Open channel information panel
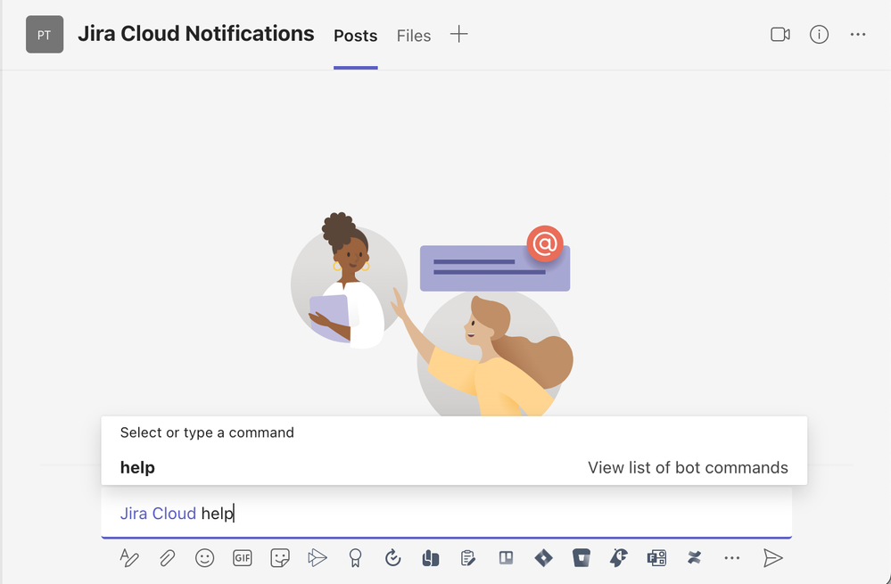891x584 pixels. [819, 34]
